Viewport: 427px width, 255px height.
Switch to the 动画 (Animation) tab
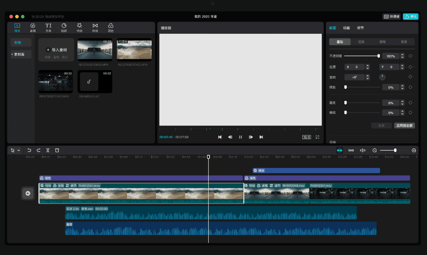346,28
